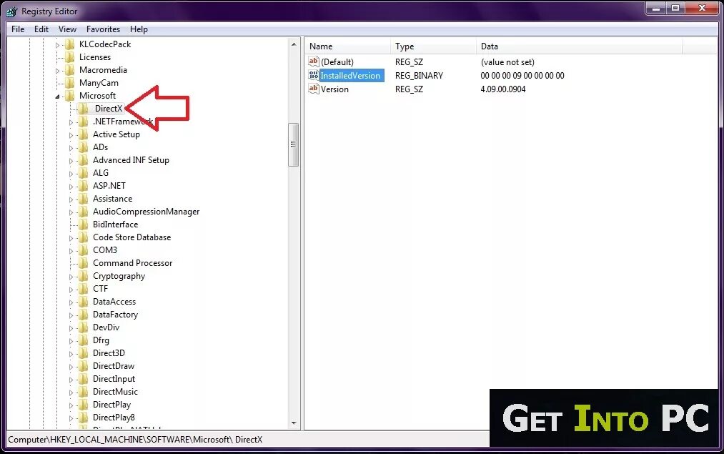This screenshot has height=454, width=724.
Task: Click the REG_BINARY type cell
Action: [x=419, y=75]
